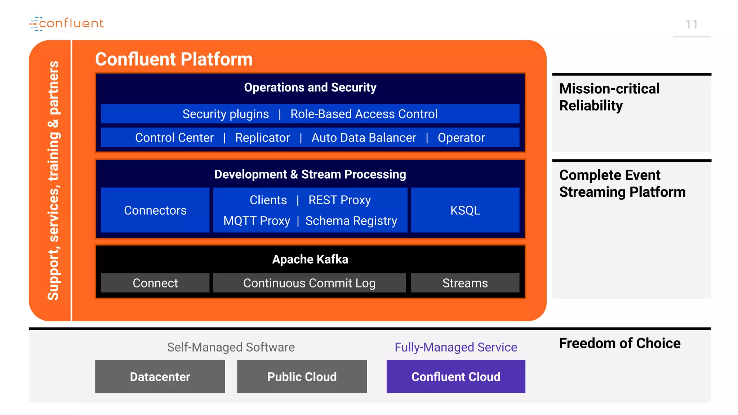Click the Connectors block

tap(155, 210)
